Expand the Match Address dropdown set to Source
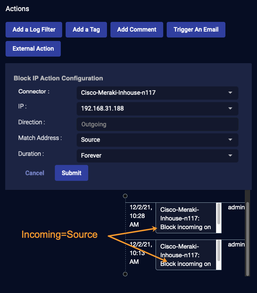257x293 pixels. 157,140
